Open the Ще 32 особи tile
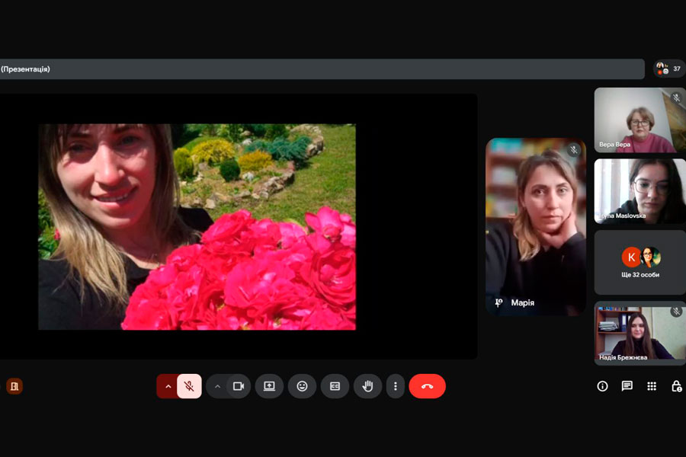 pyautogui.click(x=640, y=262)
